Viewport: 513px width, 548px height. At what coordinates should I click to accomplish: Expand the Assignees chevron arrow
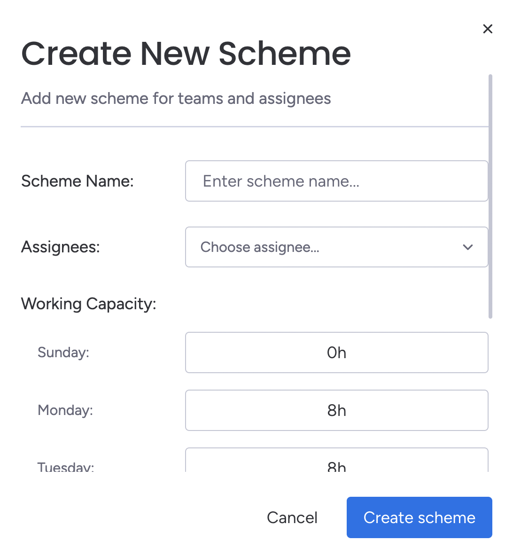pos(467,247)
